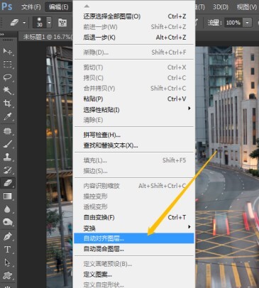Screen dimensions: 259x288
Task: Choose Auto-Blend Layers (自动混合图层)
Action: (134, 249)
